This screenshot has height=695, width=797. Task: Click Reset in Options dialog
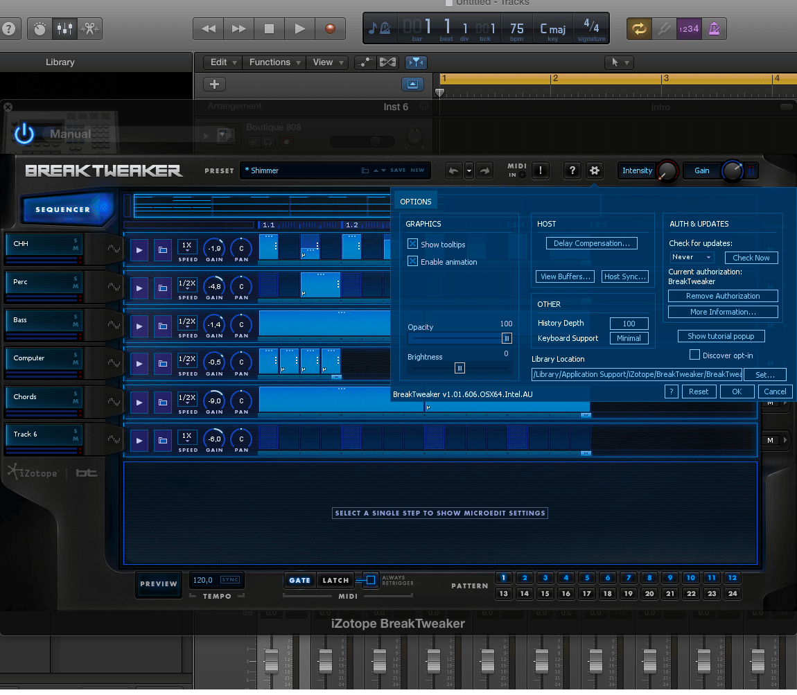[699, 392]
